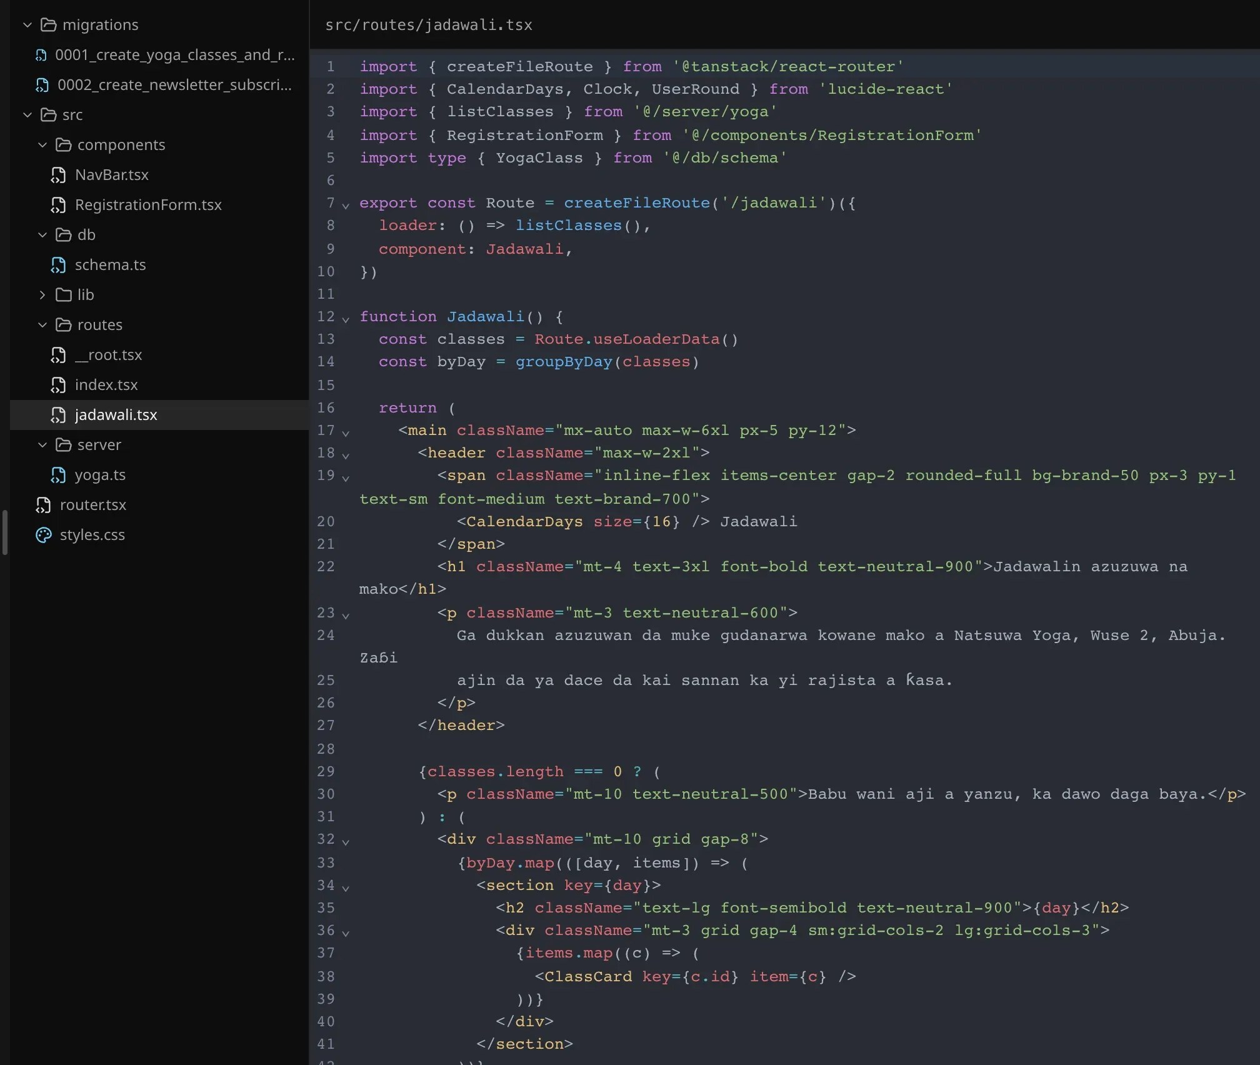Open yoga.ts under server
The height and width of the screenshot is (1065, 1260).
coord(100,475)
